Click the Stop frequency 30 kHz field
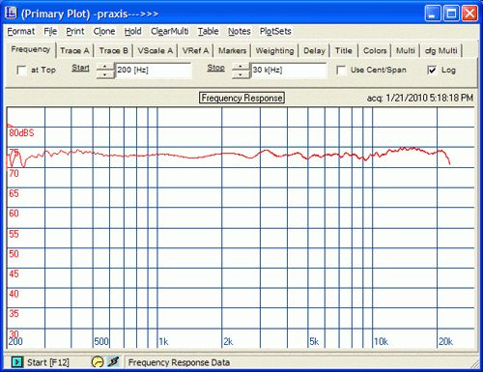 289,71
